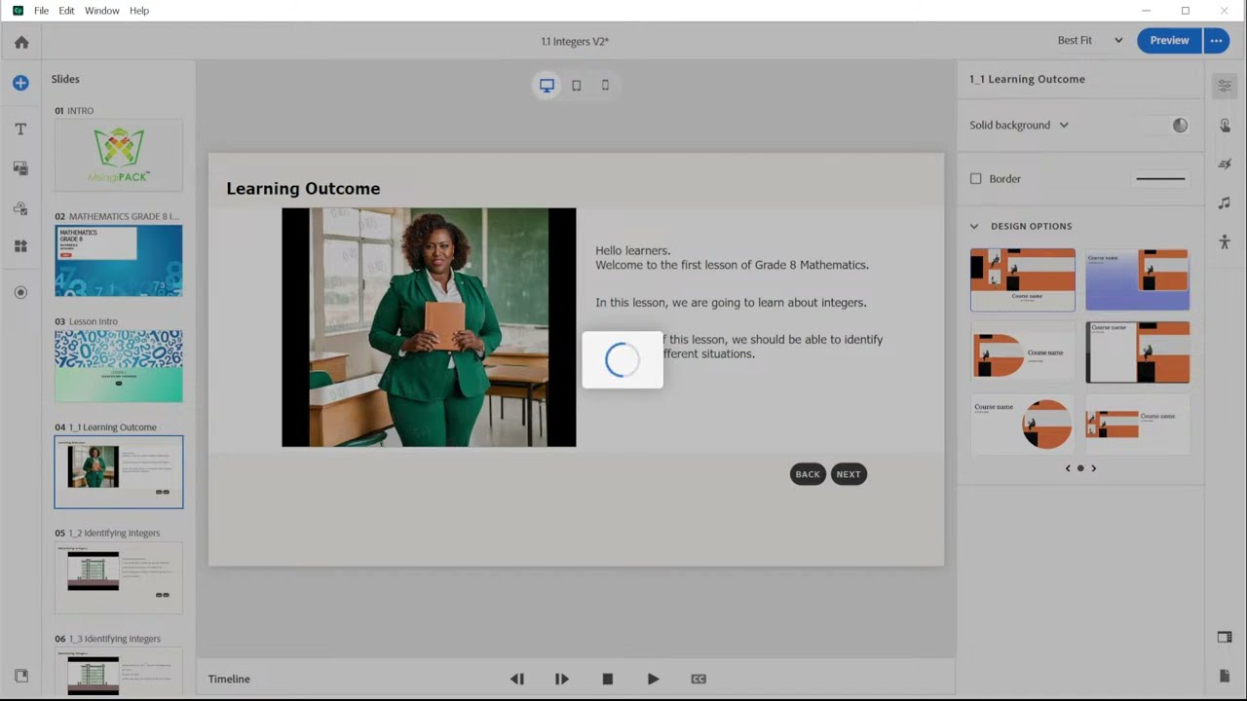The image size is (1247, 701).
Task: Click the Captivate logo in the title bar
Action: (x=18, y=11)
